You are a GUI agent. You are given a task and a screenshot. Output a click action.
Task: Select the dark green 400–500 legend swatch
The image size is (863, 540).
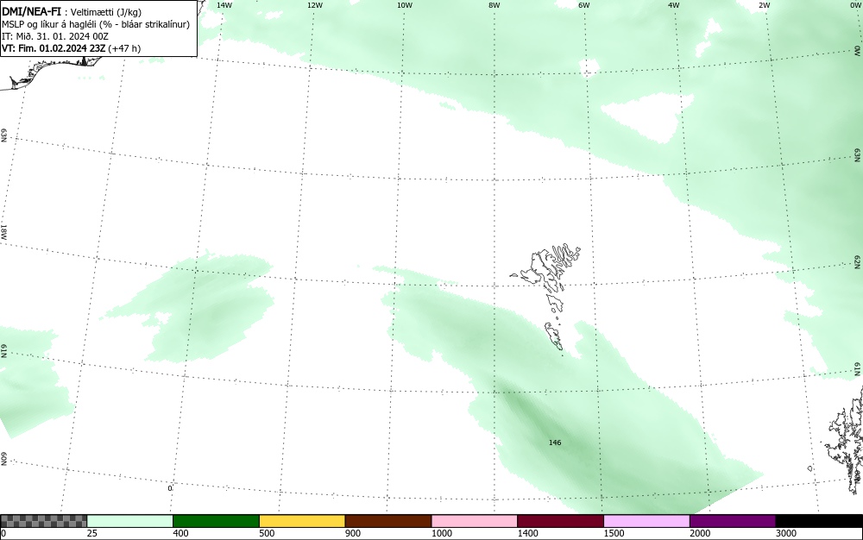(x=216, y=521)
